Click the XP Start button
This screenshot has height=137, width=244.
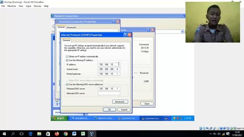pyautogui.click(x=59, y=118)
